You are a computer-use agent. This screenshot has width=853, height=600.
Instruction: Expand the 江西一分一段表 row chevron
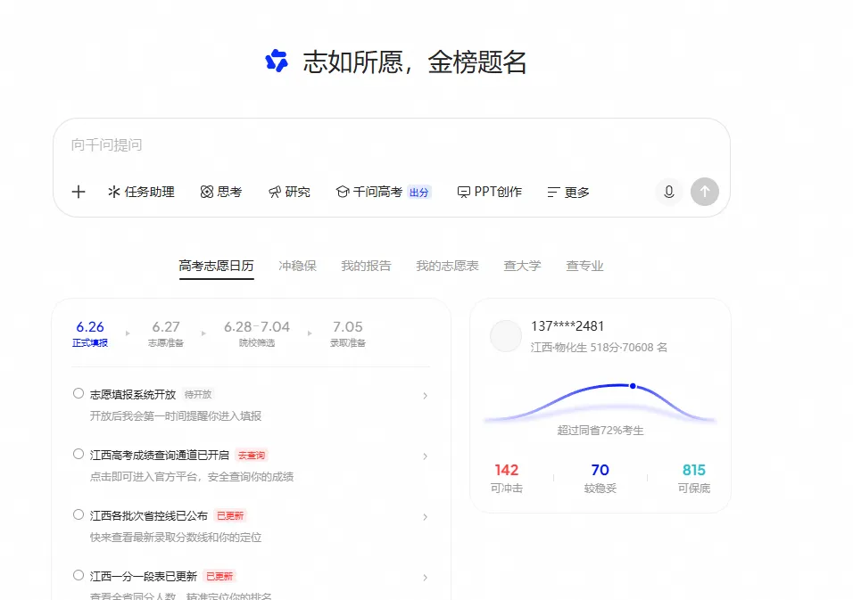click(426, 578)
